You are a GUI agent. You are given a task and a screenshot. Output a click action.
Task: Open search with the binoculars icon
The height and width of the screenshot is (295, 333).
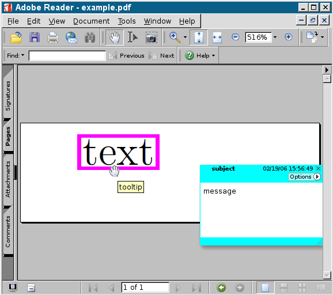(90, 37)
